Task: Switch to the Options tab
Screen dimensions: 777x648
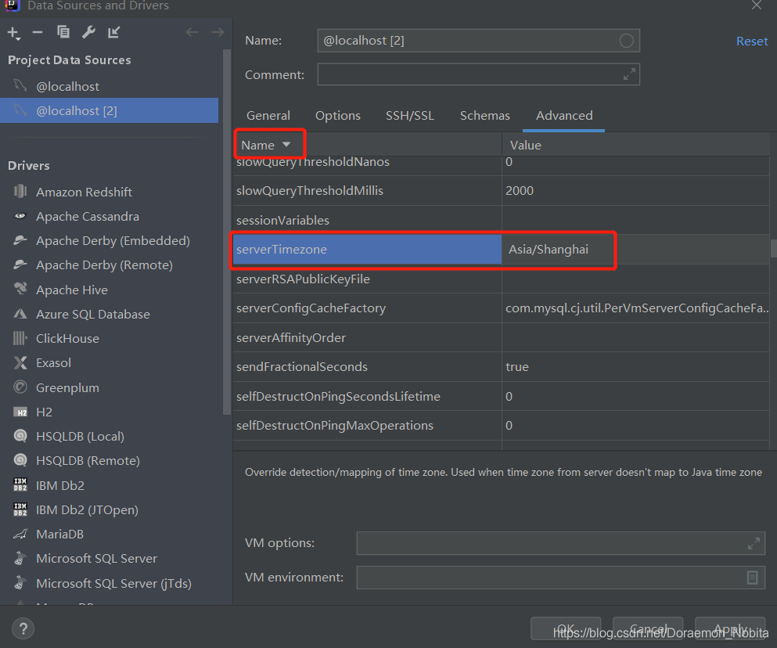Action: pos(338,116)
